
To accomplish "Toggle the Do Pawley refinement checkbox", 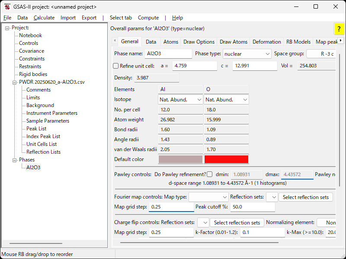I will [x=210, y=174].
